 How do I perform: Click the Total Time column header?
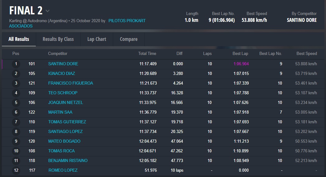coord(147,53)
